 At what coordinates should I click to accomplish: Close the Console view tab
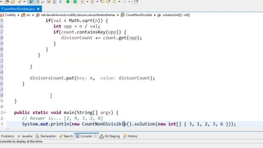tap(95, 136)
